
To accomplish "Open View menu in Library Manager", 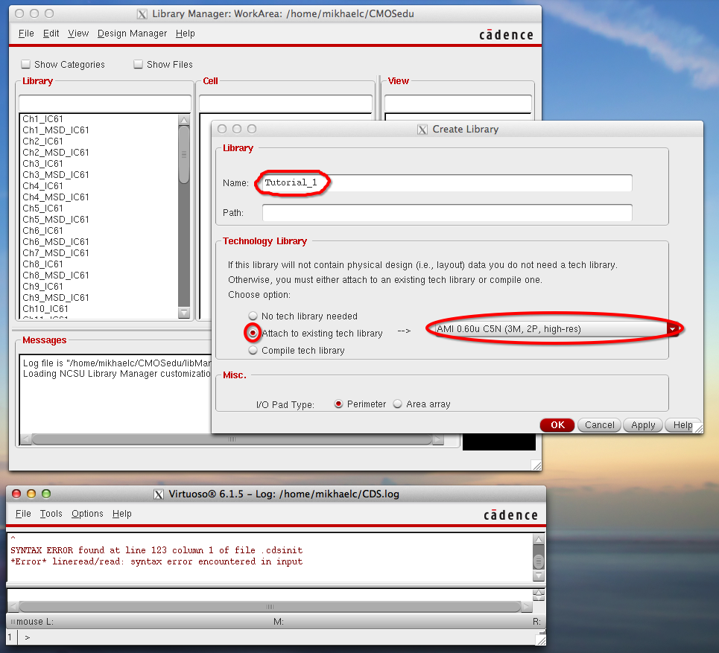I will click(x=78, y=34).
